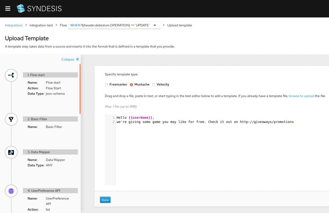
Task: Click the browse to upload link
Action: point(301,96)
